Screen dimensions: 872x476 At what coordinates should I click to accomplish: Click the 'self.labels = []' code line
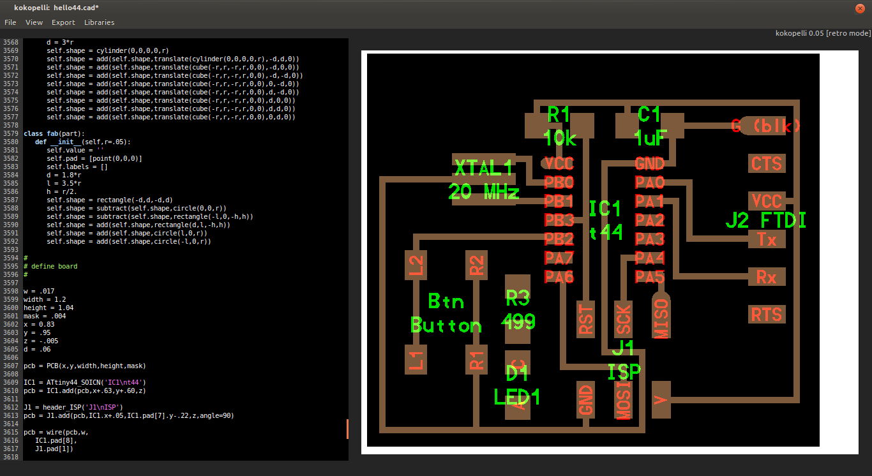[x=77, y=167]
